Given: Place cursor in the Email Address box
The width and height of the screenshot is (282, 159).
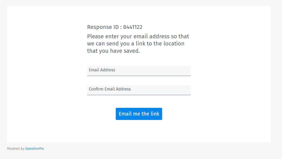Looking at the screenshot, I should [x=139, y=70].
